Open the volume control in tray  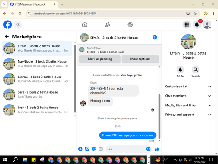click(190, 160)
